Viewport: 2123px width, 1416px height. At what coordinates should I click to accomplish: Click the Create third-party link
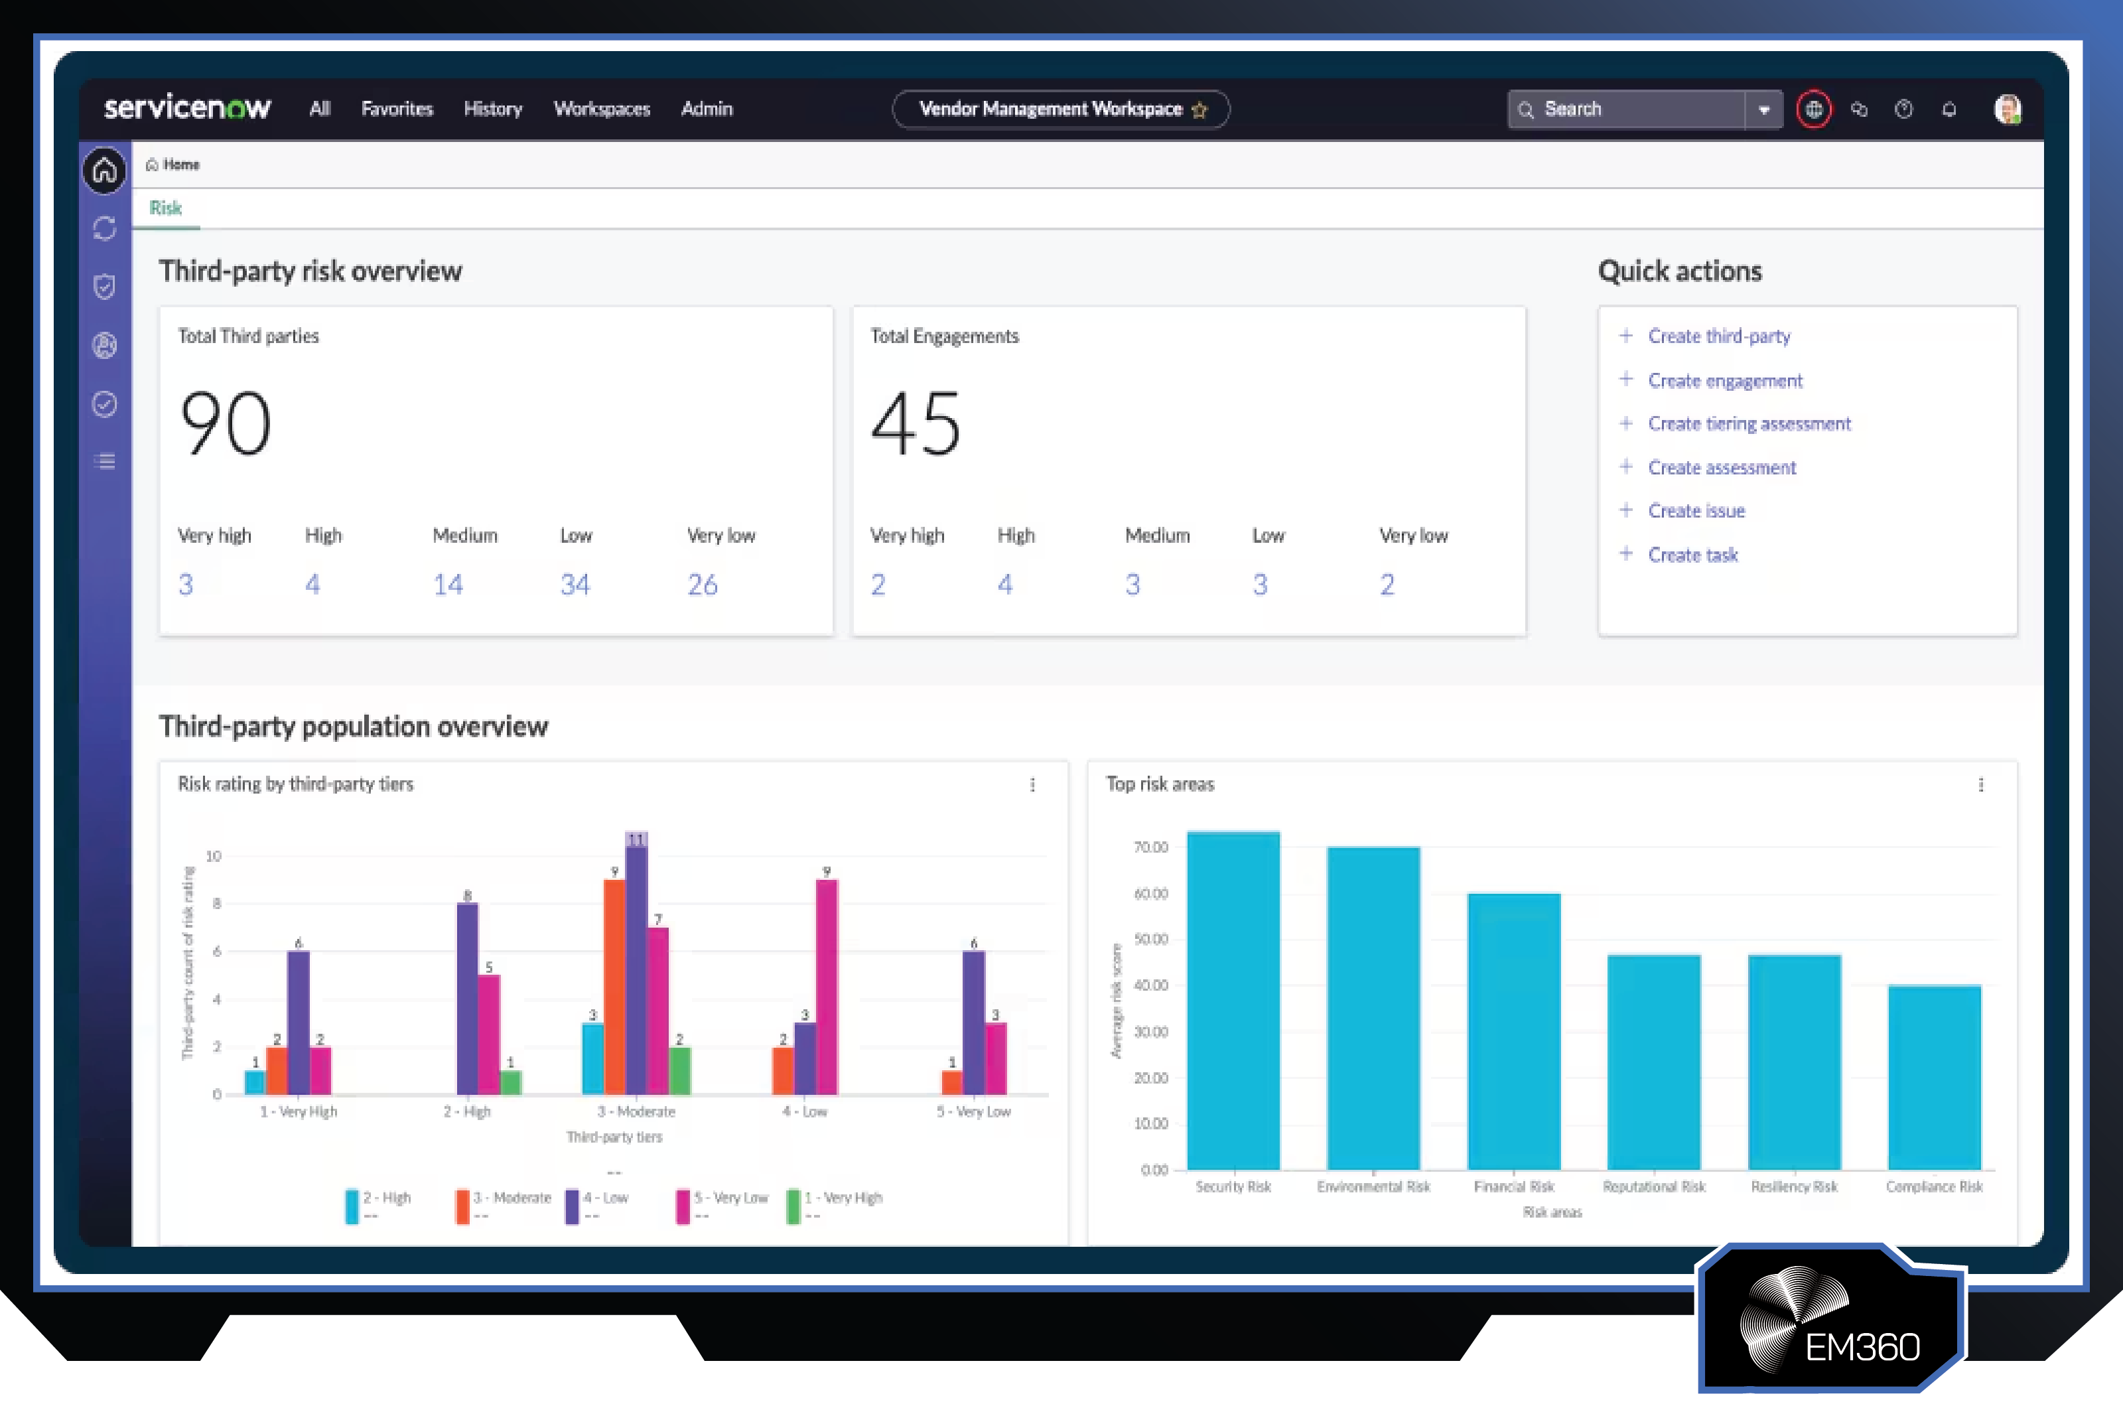coord(1718,336)
